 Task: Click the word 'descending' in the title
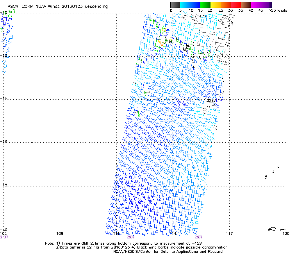(96, 7)
